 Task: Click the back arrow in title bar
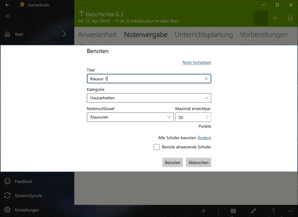(x=7, y=5)
